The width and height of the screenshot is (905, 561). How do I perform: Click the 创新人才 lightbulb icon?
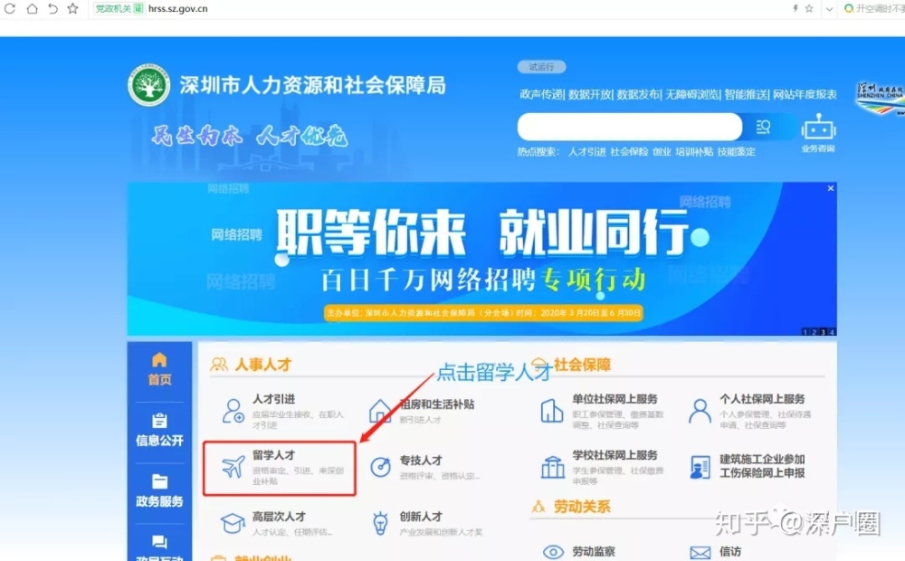(x=380, y=523)
